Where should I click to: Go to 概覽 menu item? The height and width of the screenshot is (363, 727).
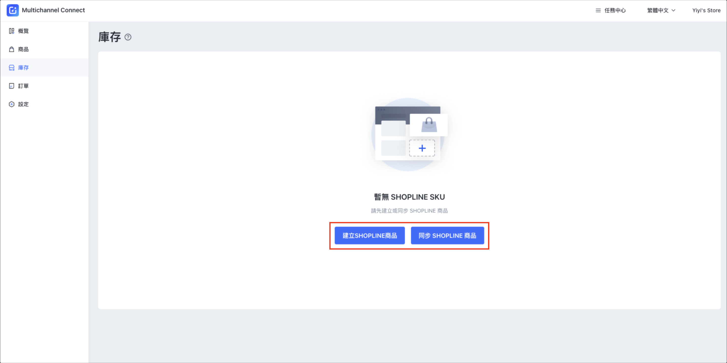(45, 31)
